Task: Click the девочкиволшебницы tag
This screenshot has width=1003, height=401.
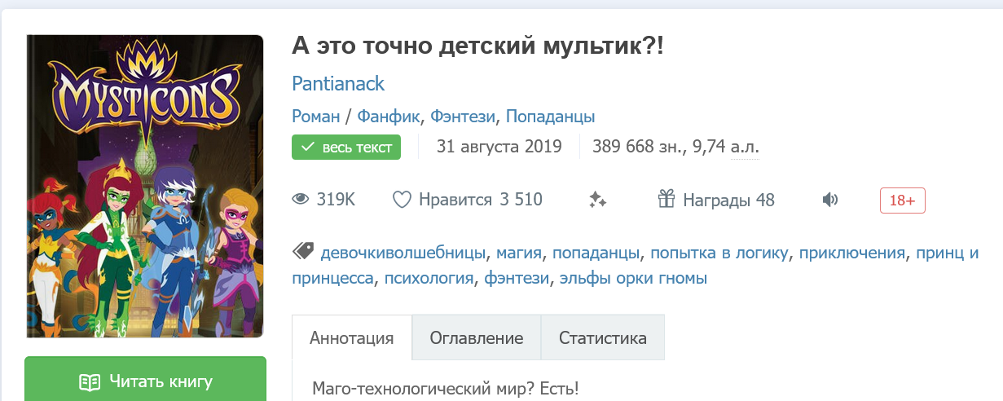Action: [x=403, y=253]
